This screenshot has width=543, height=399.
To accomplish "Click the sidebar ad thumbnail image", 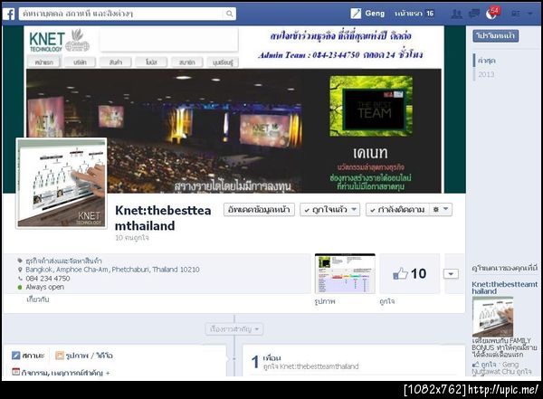I will point(493,317).
